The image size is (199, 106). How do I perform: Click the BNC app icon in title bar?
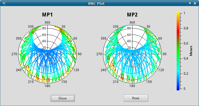4,3
